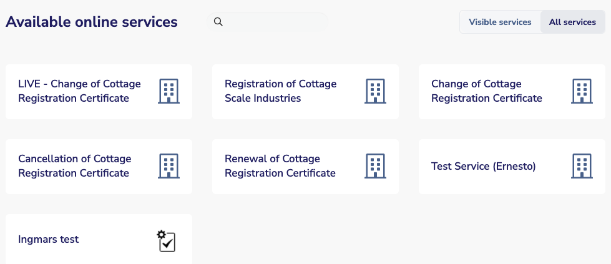Click the Available online services heading
Viewport: 611px width, 264px height.
pyautogui.click(x=92, y=22)
